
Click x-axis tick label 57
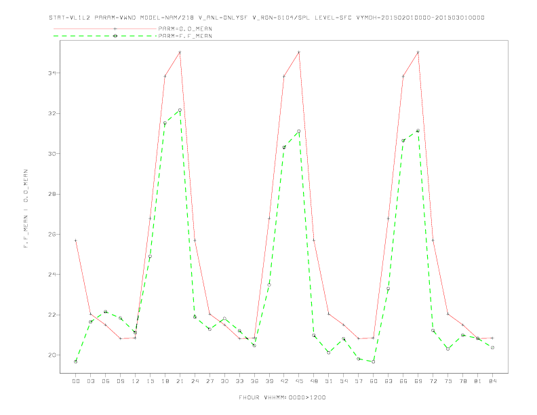pyautogui.click(x=359, y=381)
